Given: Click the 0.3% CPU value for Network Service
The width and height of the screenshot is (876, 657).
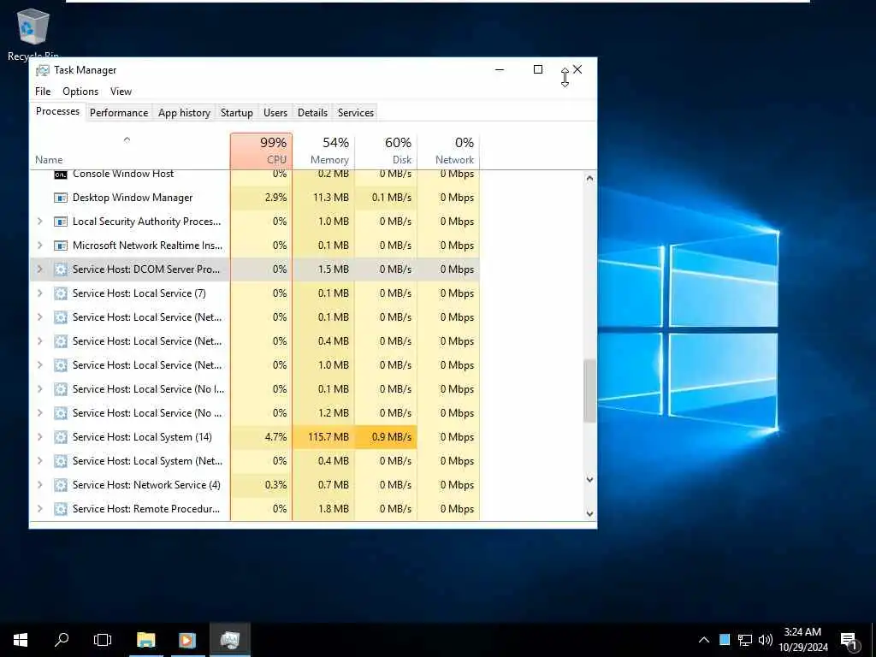Looking at the screenshot, I should pyautogui.click(x=275, y=485).
